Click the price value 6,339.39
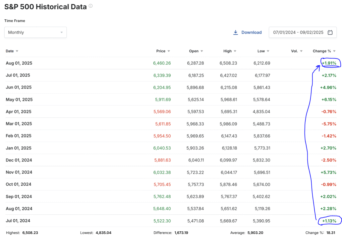 [162, 76]
